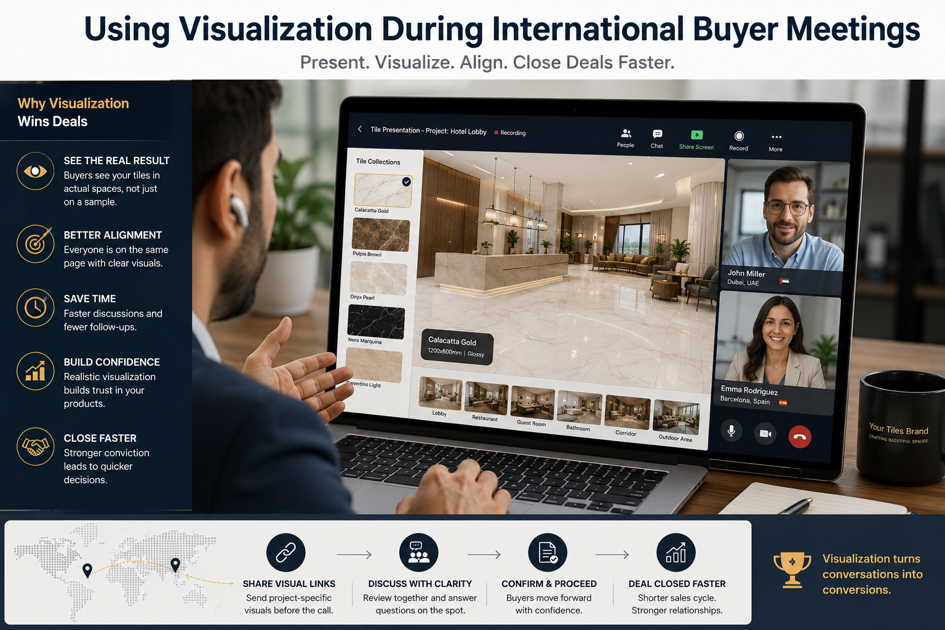The height and width of the screenshot is (630, 945).
Task: Click the link icon above Share Visual Links
Action: pos(286,552)
